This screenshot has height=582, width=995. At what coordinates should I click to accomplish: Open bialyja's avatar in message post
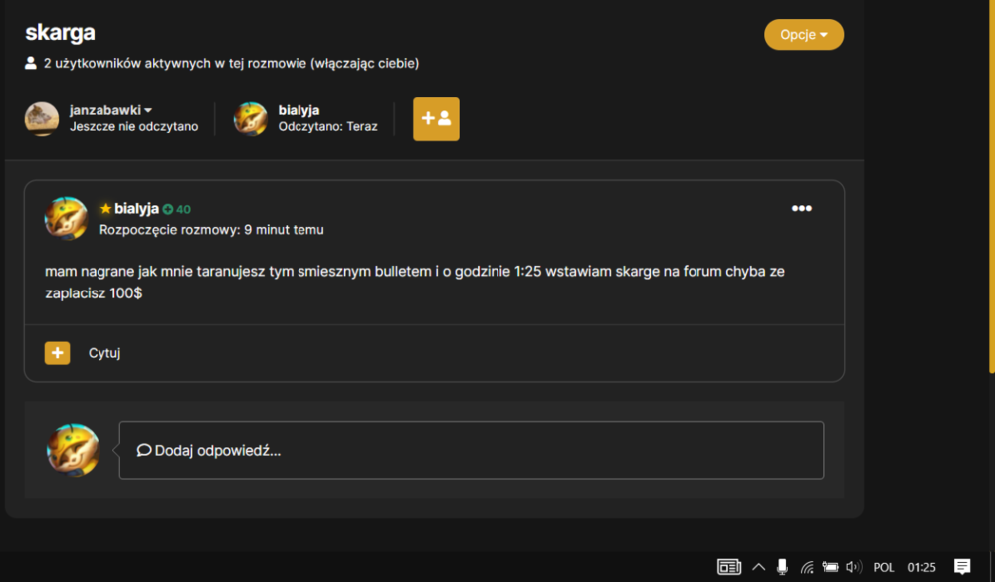tap(66, 218)
